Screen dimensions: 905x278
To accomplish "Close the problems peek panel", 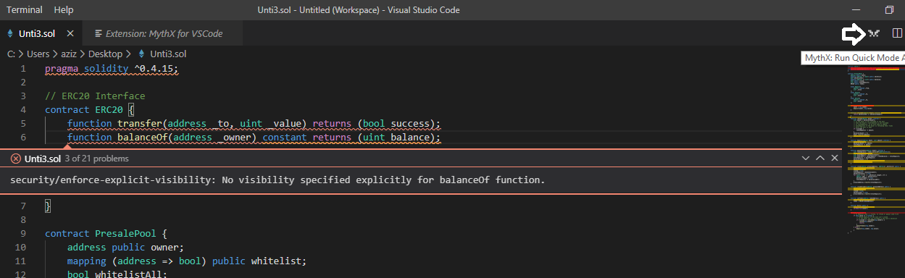I will coord(835,158).
